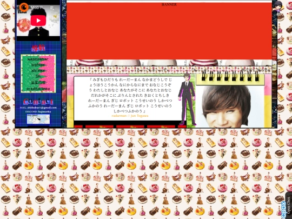Open the logpage navigation link

pos(38,65)
